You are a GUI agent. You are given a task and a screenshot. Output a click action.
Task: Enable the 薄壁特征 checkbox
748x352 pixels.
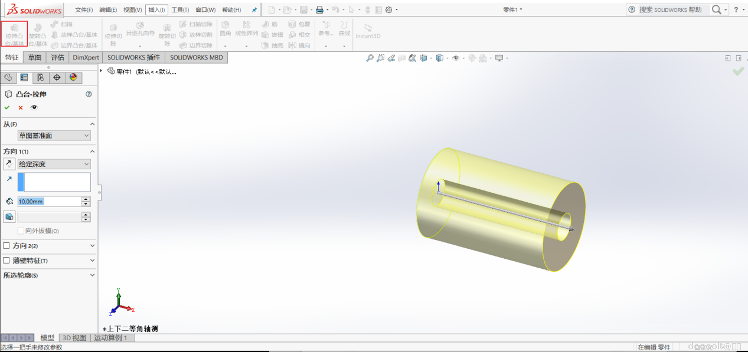tap(6, 261)
